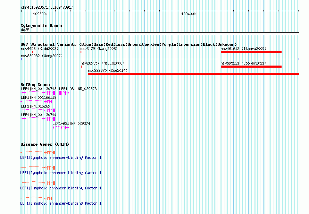Click the LEF1|NM_001166119 magenta gene glyph
The image size is (309, 214).
(36, 101)
